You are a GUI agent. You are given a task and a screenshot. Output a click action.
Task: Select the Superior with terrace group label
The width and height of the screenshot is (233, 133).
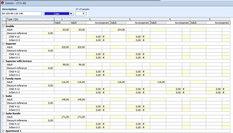[18, 61]
